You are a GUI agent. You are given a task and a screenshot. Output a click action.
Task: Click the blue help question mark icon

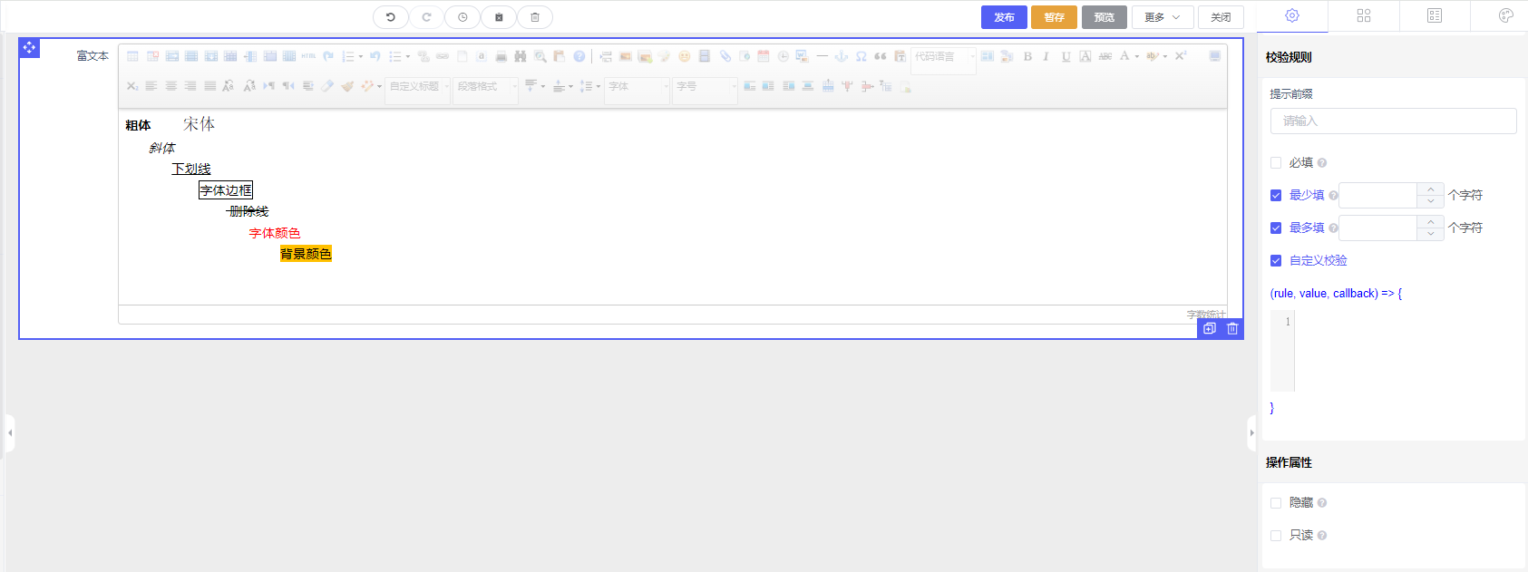[x=579, y=56]
